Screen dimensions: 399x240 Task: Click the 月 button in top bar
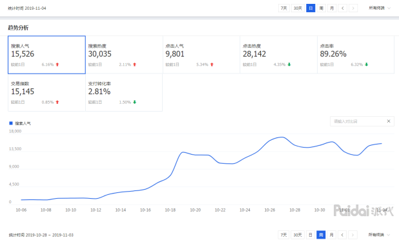(332, 8)
